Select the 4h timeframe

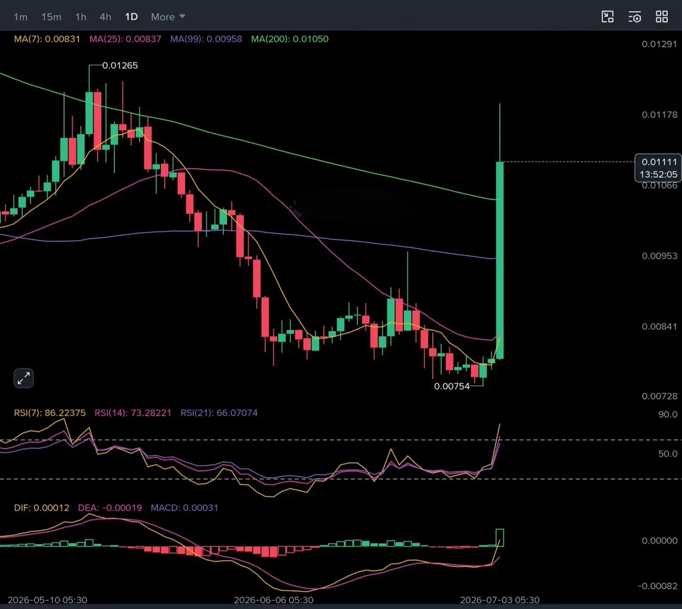(x=105, y=17)
